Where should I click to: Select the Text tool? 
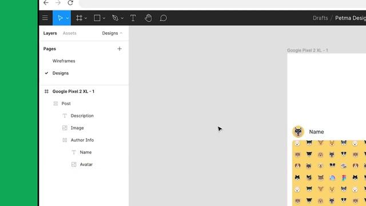click(x=133, y=18)
